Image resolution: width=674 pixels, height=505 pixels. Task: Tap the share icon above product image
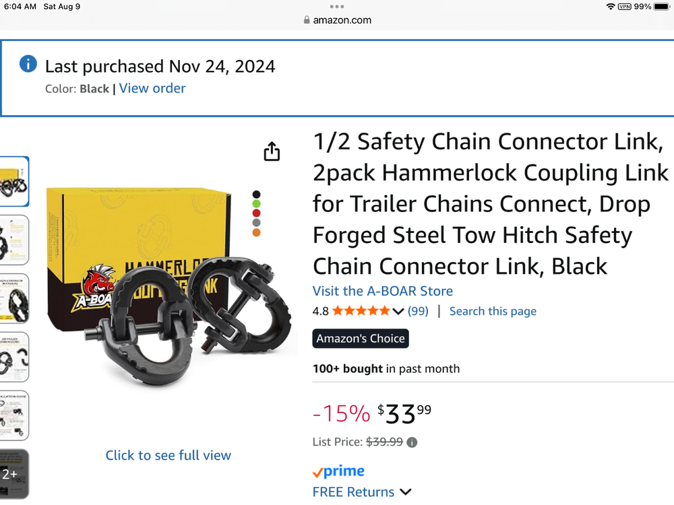point(272,151)
